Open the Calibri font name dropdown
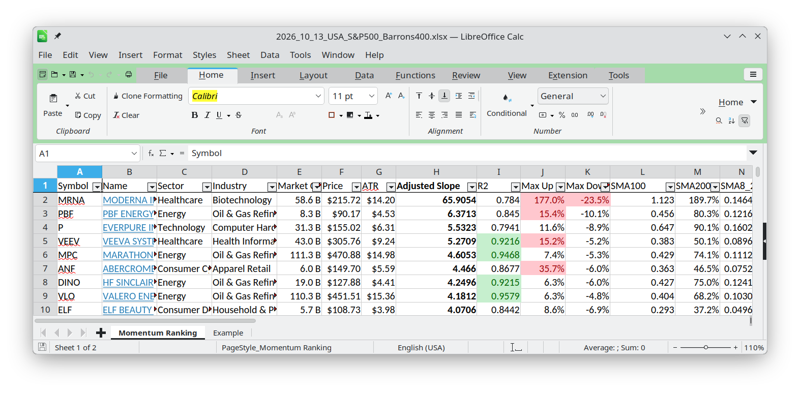This screenshot has width=800, height=393. (318, 96)
